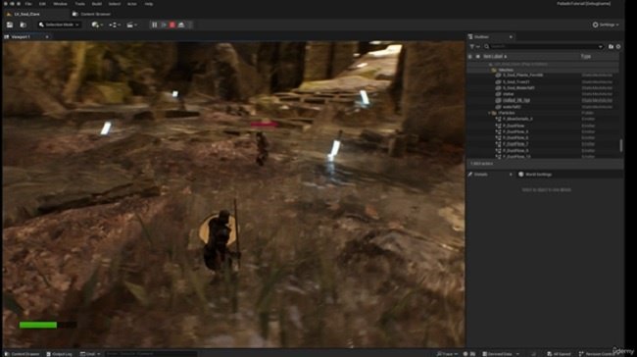Open the Cmd console type dropdown

tap(90, 354)
